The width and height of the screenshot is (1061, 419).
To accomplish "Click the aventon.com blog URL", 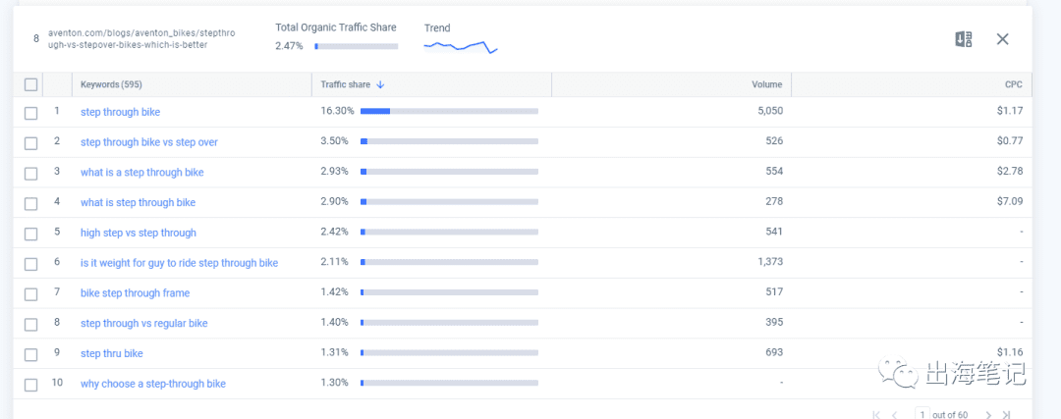I will click(x=141, y=38).
